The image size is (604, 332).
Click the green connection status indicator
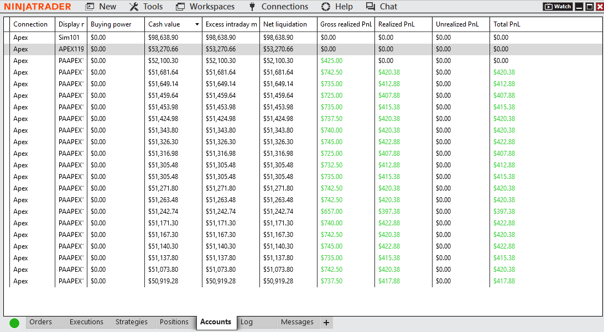14,323
